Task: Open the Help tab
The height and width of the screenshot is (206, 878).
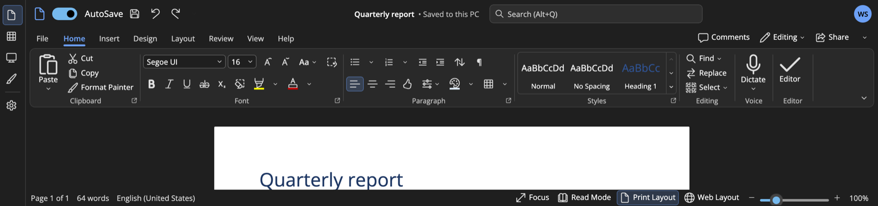Action: (x=286, y=38)
